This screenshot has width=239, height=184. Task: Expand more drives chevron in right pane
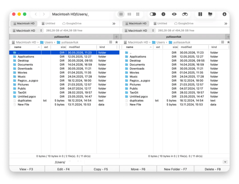coord(226,24)
